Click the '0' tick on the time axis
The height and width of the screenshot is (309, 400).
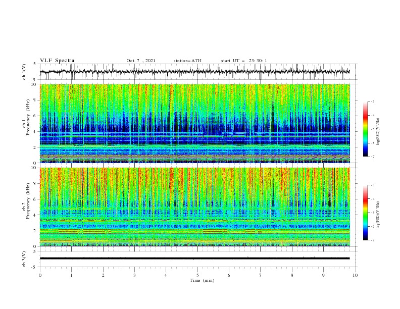pos(40,275)
